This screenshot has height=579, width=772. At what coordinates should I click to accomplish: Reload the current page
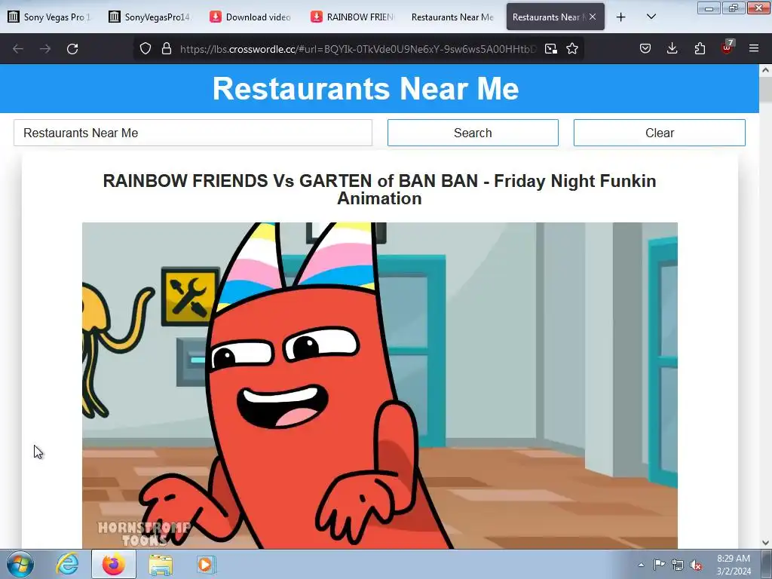[x=72, y=49]
